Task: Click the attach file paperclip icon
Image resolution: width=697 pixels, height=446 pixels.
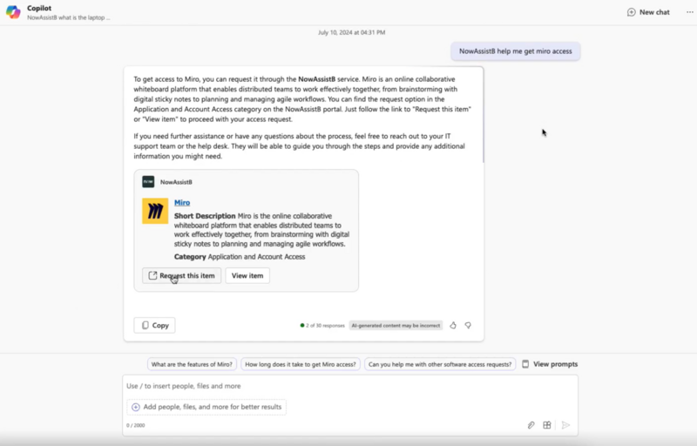Action: (x=531, y=425)
